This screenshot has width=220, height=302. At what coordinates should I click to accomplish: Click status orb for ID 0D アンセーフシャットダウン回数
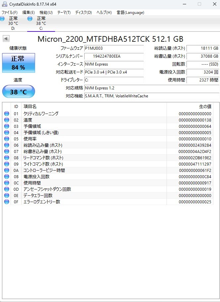(7, 189)
